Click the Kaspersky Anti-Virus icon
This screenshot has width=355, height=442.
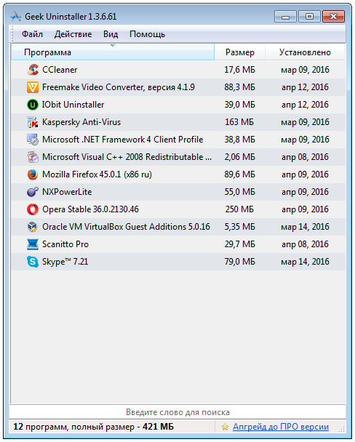[x=33, y=122]
